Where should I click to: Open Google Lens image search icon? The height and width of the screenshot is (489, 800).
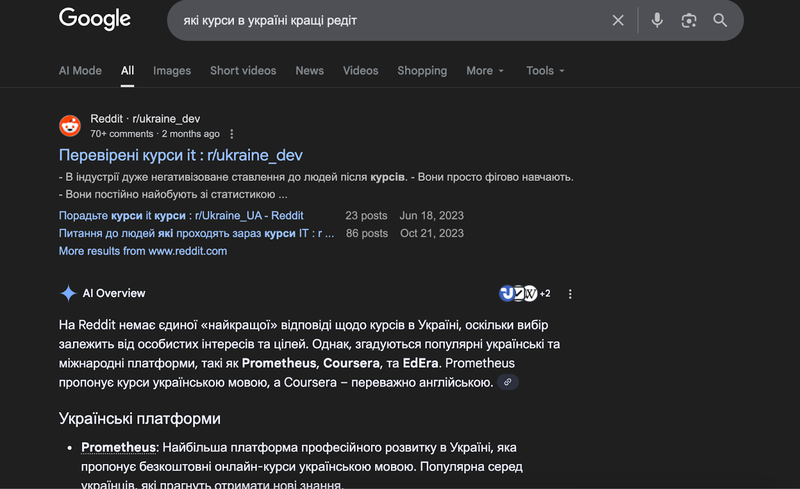(x=688, y=20)
